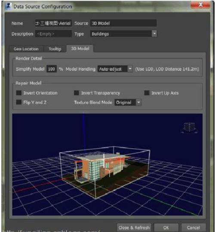Confirm with the OK button
The image size is (215, 232).
[x=166, y=228]
